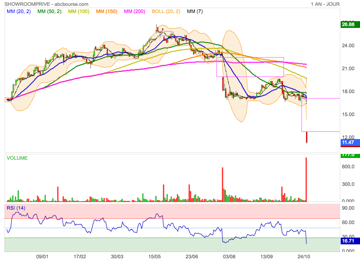Click the 60.00 RSI axis label
The height and width of the screenshot is (261, 360).
click(x=348, y=222)
